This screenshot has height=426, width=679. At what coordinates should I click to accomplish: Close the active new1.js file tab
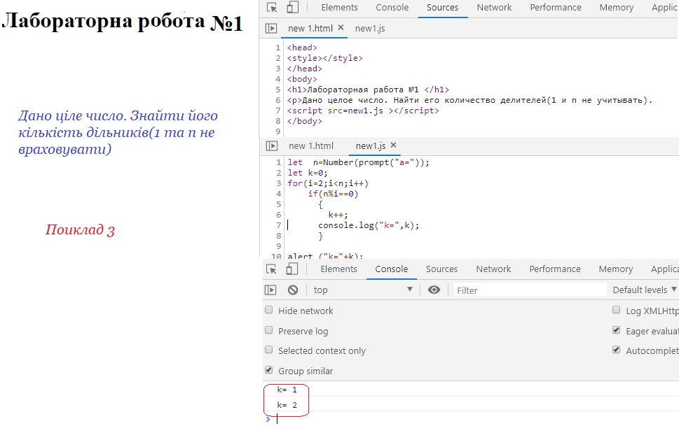click(393, 145)
